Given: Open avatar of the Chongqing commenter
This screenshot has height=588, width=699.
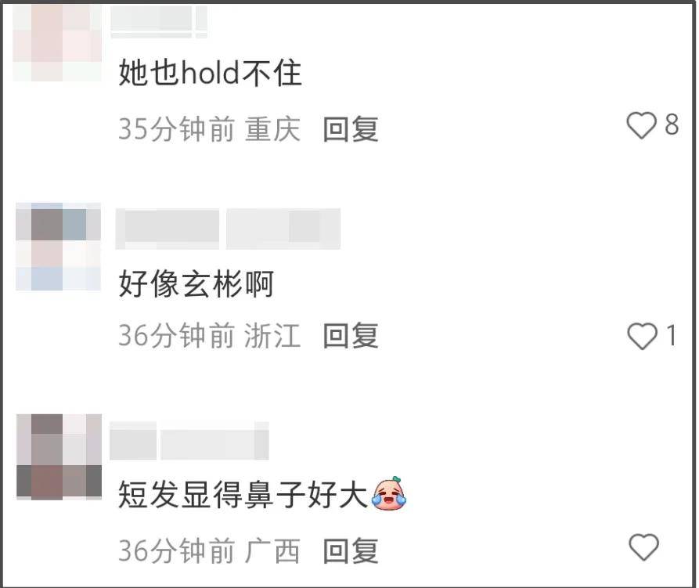Looking at the screenshot, I should pyautogui.click(x=57, y=43).
